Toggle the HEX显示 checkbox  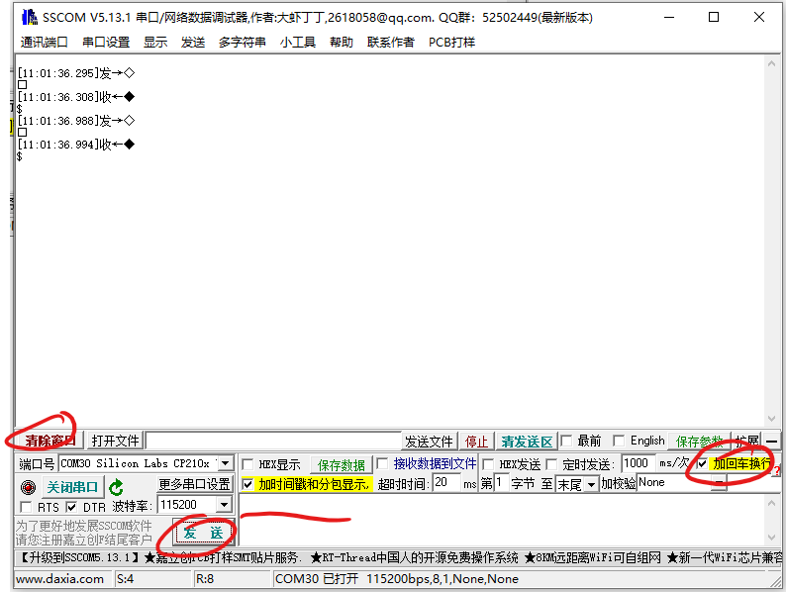pyautogui.click(x=247, y=464)
